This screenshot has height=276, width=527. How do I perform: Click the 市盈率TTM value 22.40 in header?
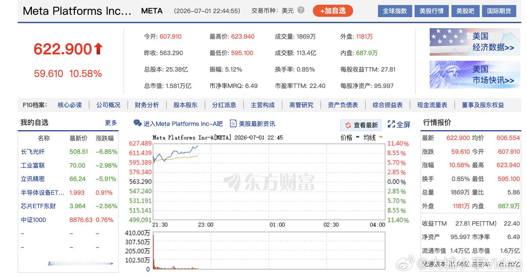point(317,86)
